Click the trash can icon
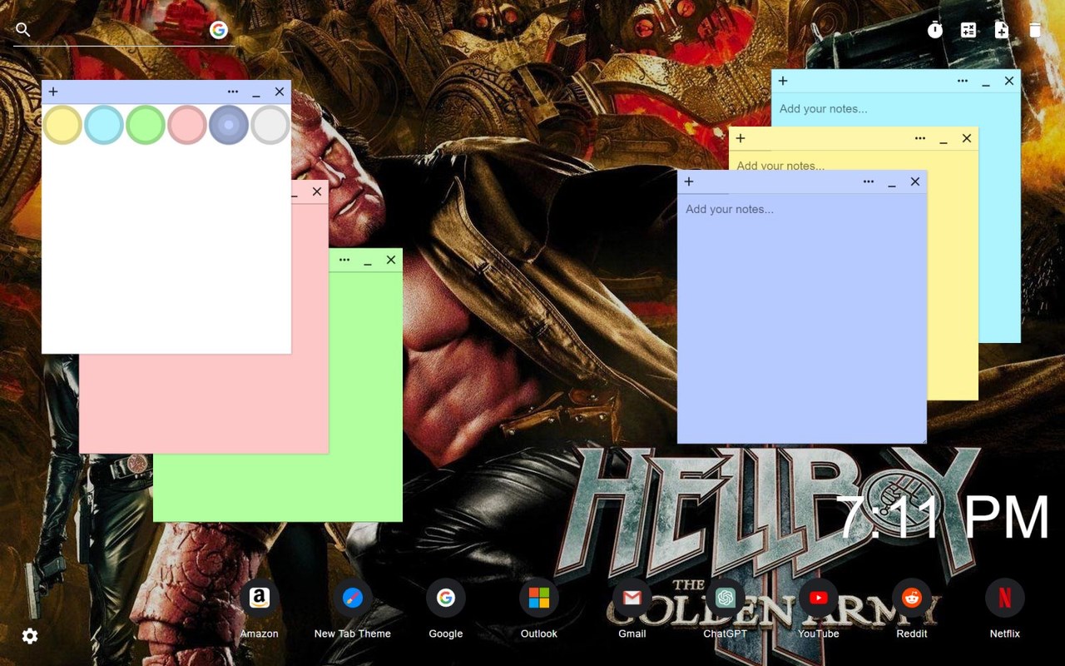The width and height of the screenshot is (1065, 666). (1035, 30)
